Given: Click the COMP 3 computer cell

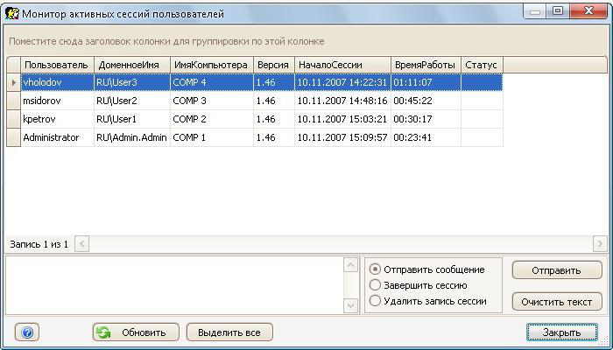Looking at the screenshot, I should click(212, 101).
